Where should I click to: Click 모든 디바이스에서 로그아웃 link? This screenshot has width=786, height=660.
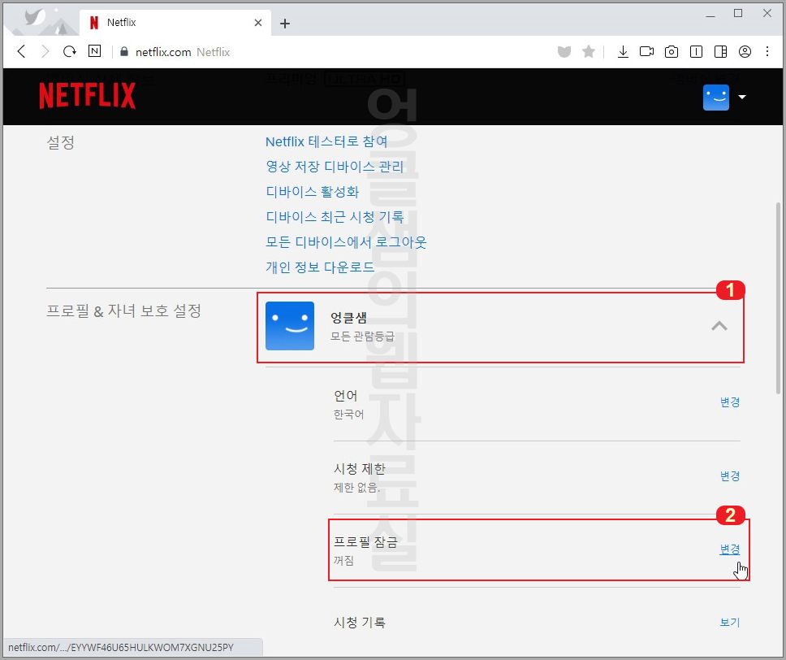346,242
